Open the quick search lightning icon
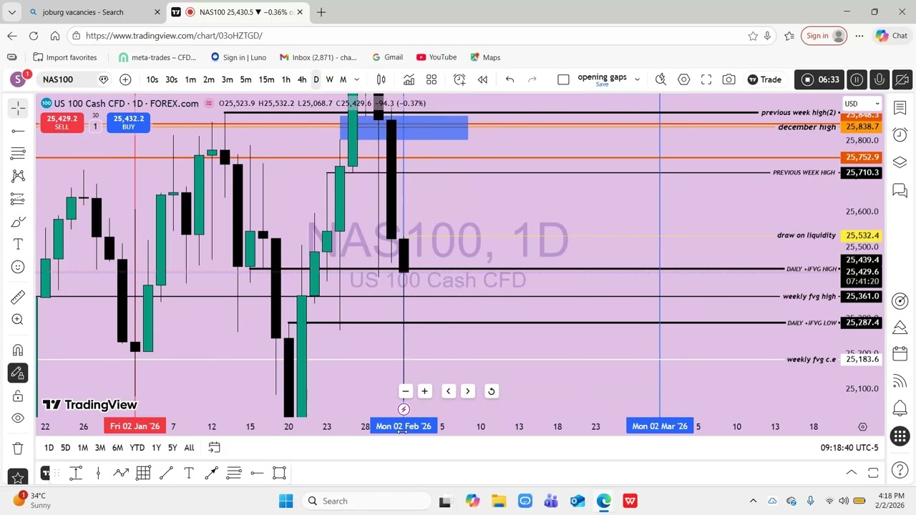 click(661, 79)
